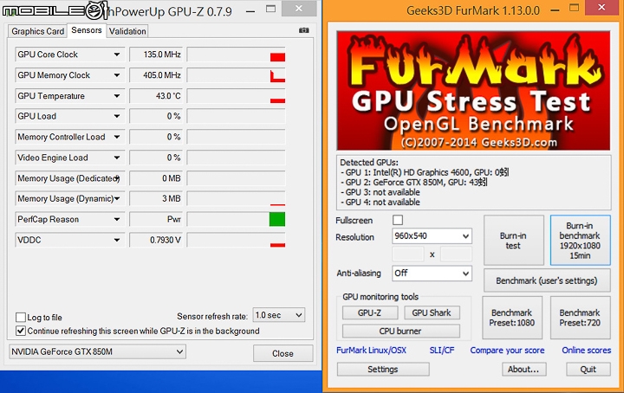Enable the Log to file checkbox
The width and height of the screenshot is (624, 393).
[x=21, y=317]
